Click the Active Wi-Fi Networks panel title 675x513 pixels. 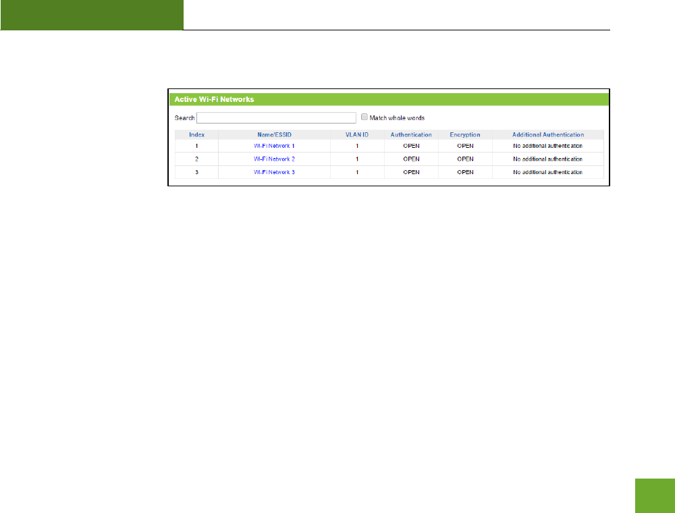tap(214, 99)
